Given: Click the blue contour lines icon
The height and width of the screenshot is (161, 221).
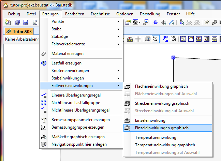Looking at the screenshot, I should [x=166, y=39].
